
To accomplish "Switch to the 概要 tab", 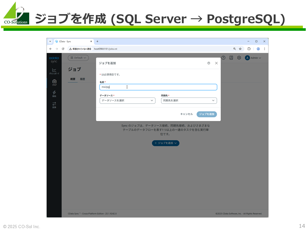I will pos(73,79).
